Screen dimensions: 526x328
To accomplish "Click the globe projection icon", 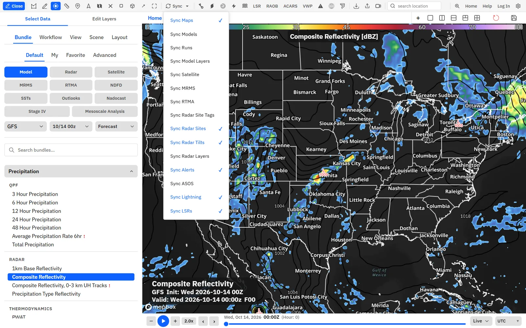I will 331,6.
